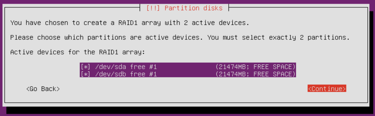Toggle the /dev/sdb asterisk checkbox
This screenshot has height=116, width=375.
(85, 74)
